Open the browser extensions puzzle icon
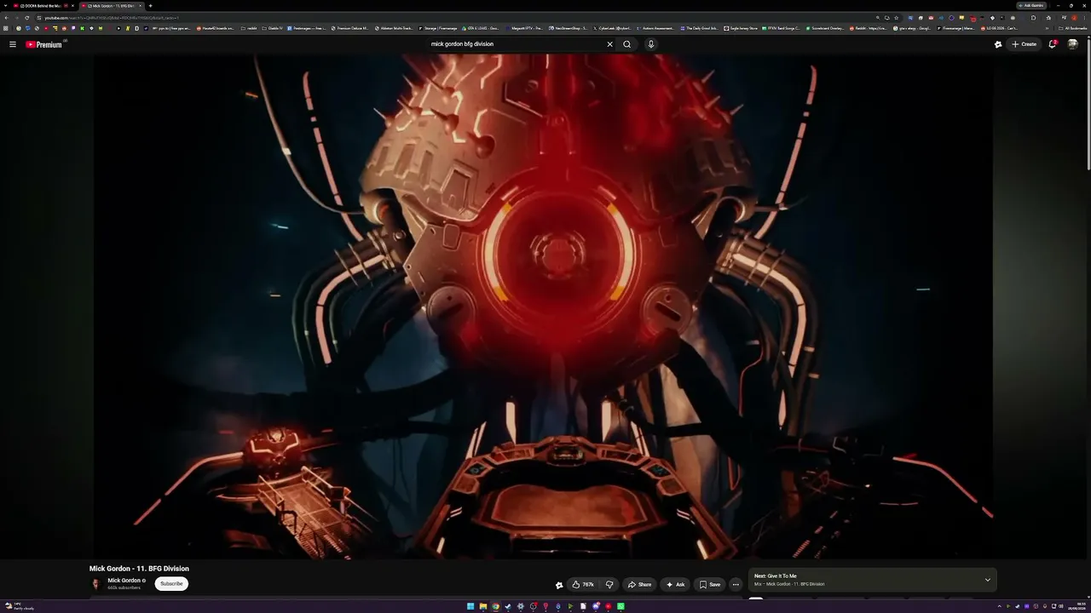The image size is (1091, 613). [1033, 17]
